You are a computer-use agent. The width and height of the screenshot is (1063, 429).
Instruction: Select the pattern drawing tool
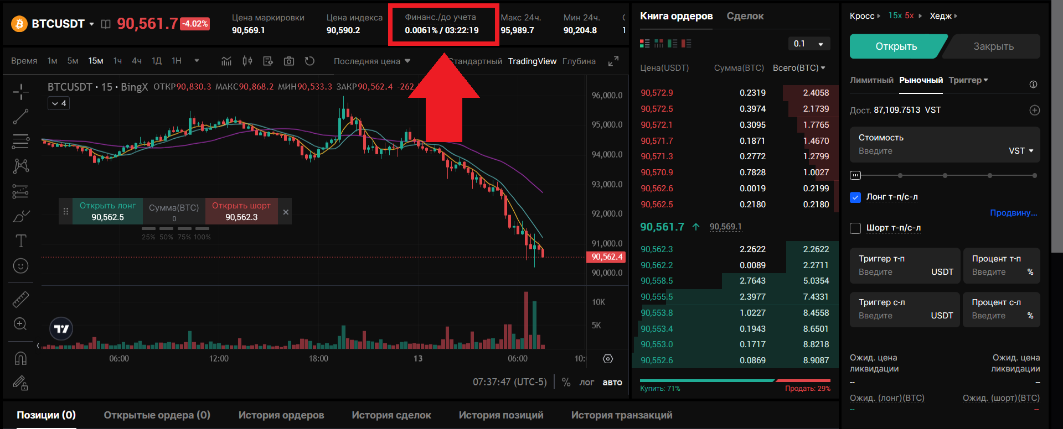20,166
